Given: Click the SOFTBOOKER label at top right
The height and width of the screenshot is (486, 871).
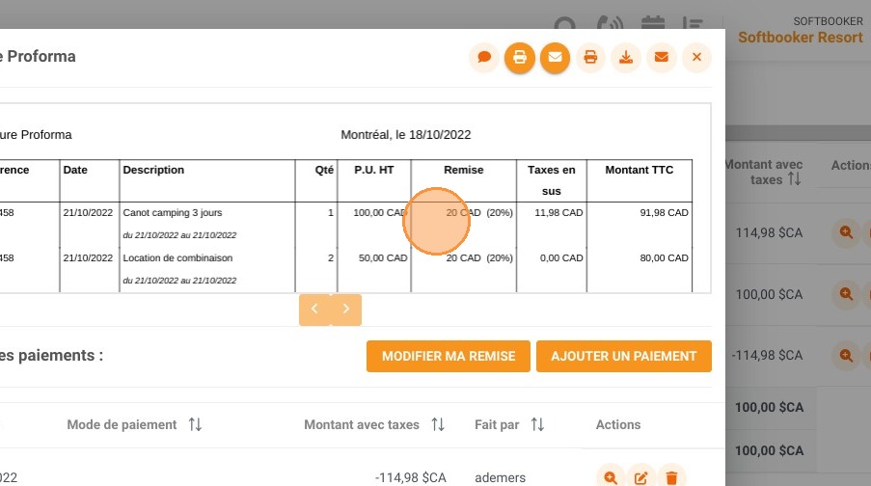Looking at the screenshot, I should point(828,21).
